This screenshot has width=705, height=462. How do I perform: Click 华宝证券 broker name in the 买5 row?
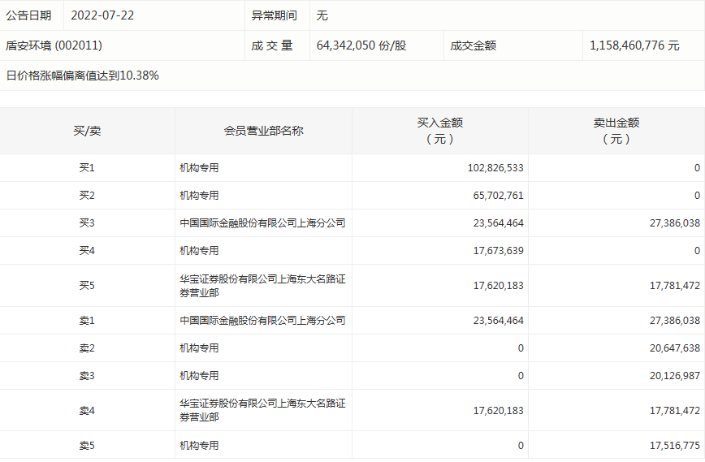262,286
